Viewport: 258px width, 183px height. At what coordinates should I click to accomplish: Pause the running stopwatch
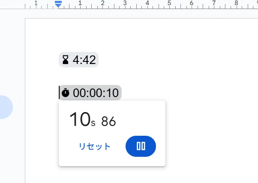[x=141, y=146]
